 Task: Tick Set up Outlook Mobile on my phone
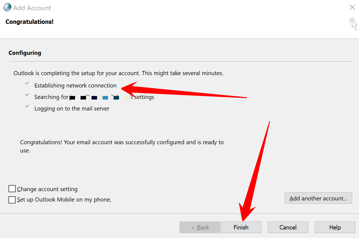click(x=12, y=200)
